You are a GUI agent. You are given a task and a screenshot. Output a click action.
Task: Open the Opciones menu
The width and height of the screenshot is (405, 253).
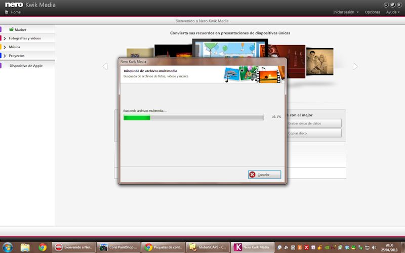pos(372,12)
